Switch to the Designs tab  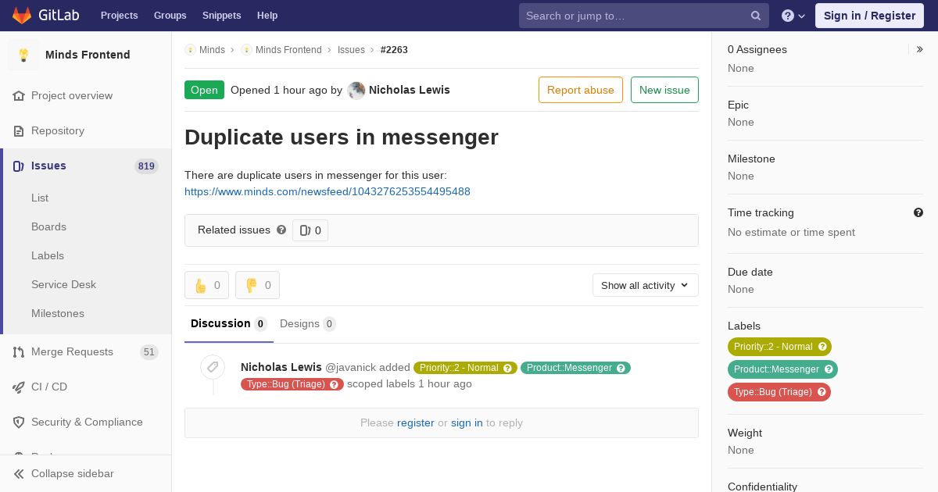pos(308,323)
